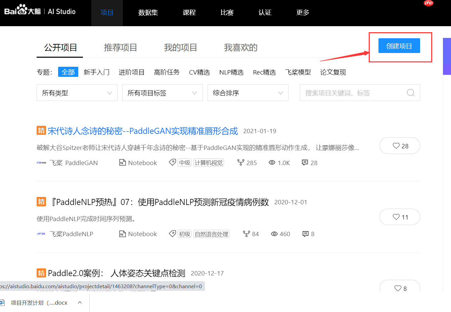Switch to the 我的项目 tab
451x312 pixels.
[180, 47]
